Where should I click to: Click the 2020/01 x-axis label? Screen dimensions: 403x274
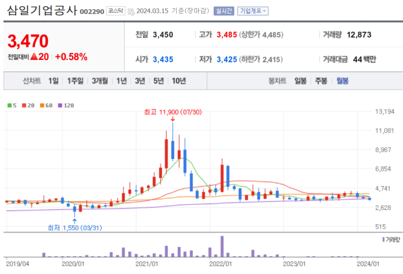click(x=73, y=264)
